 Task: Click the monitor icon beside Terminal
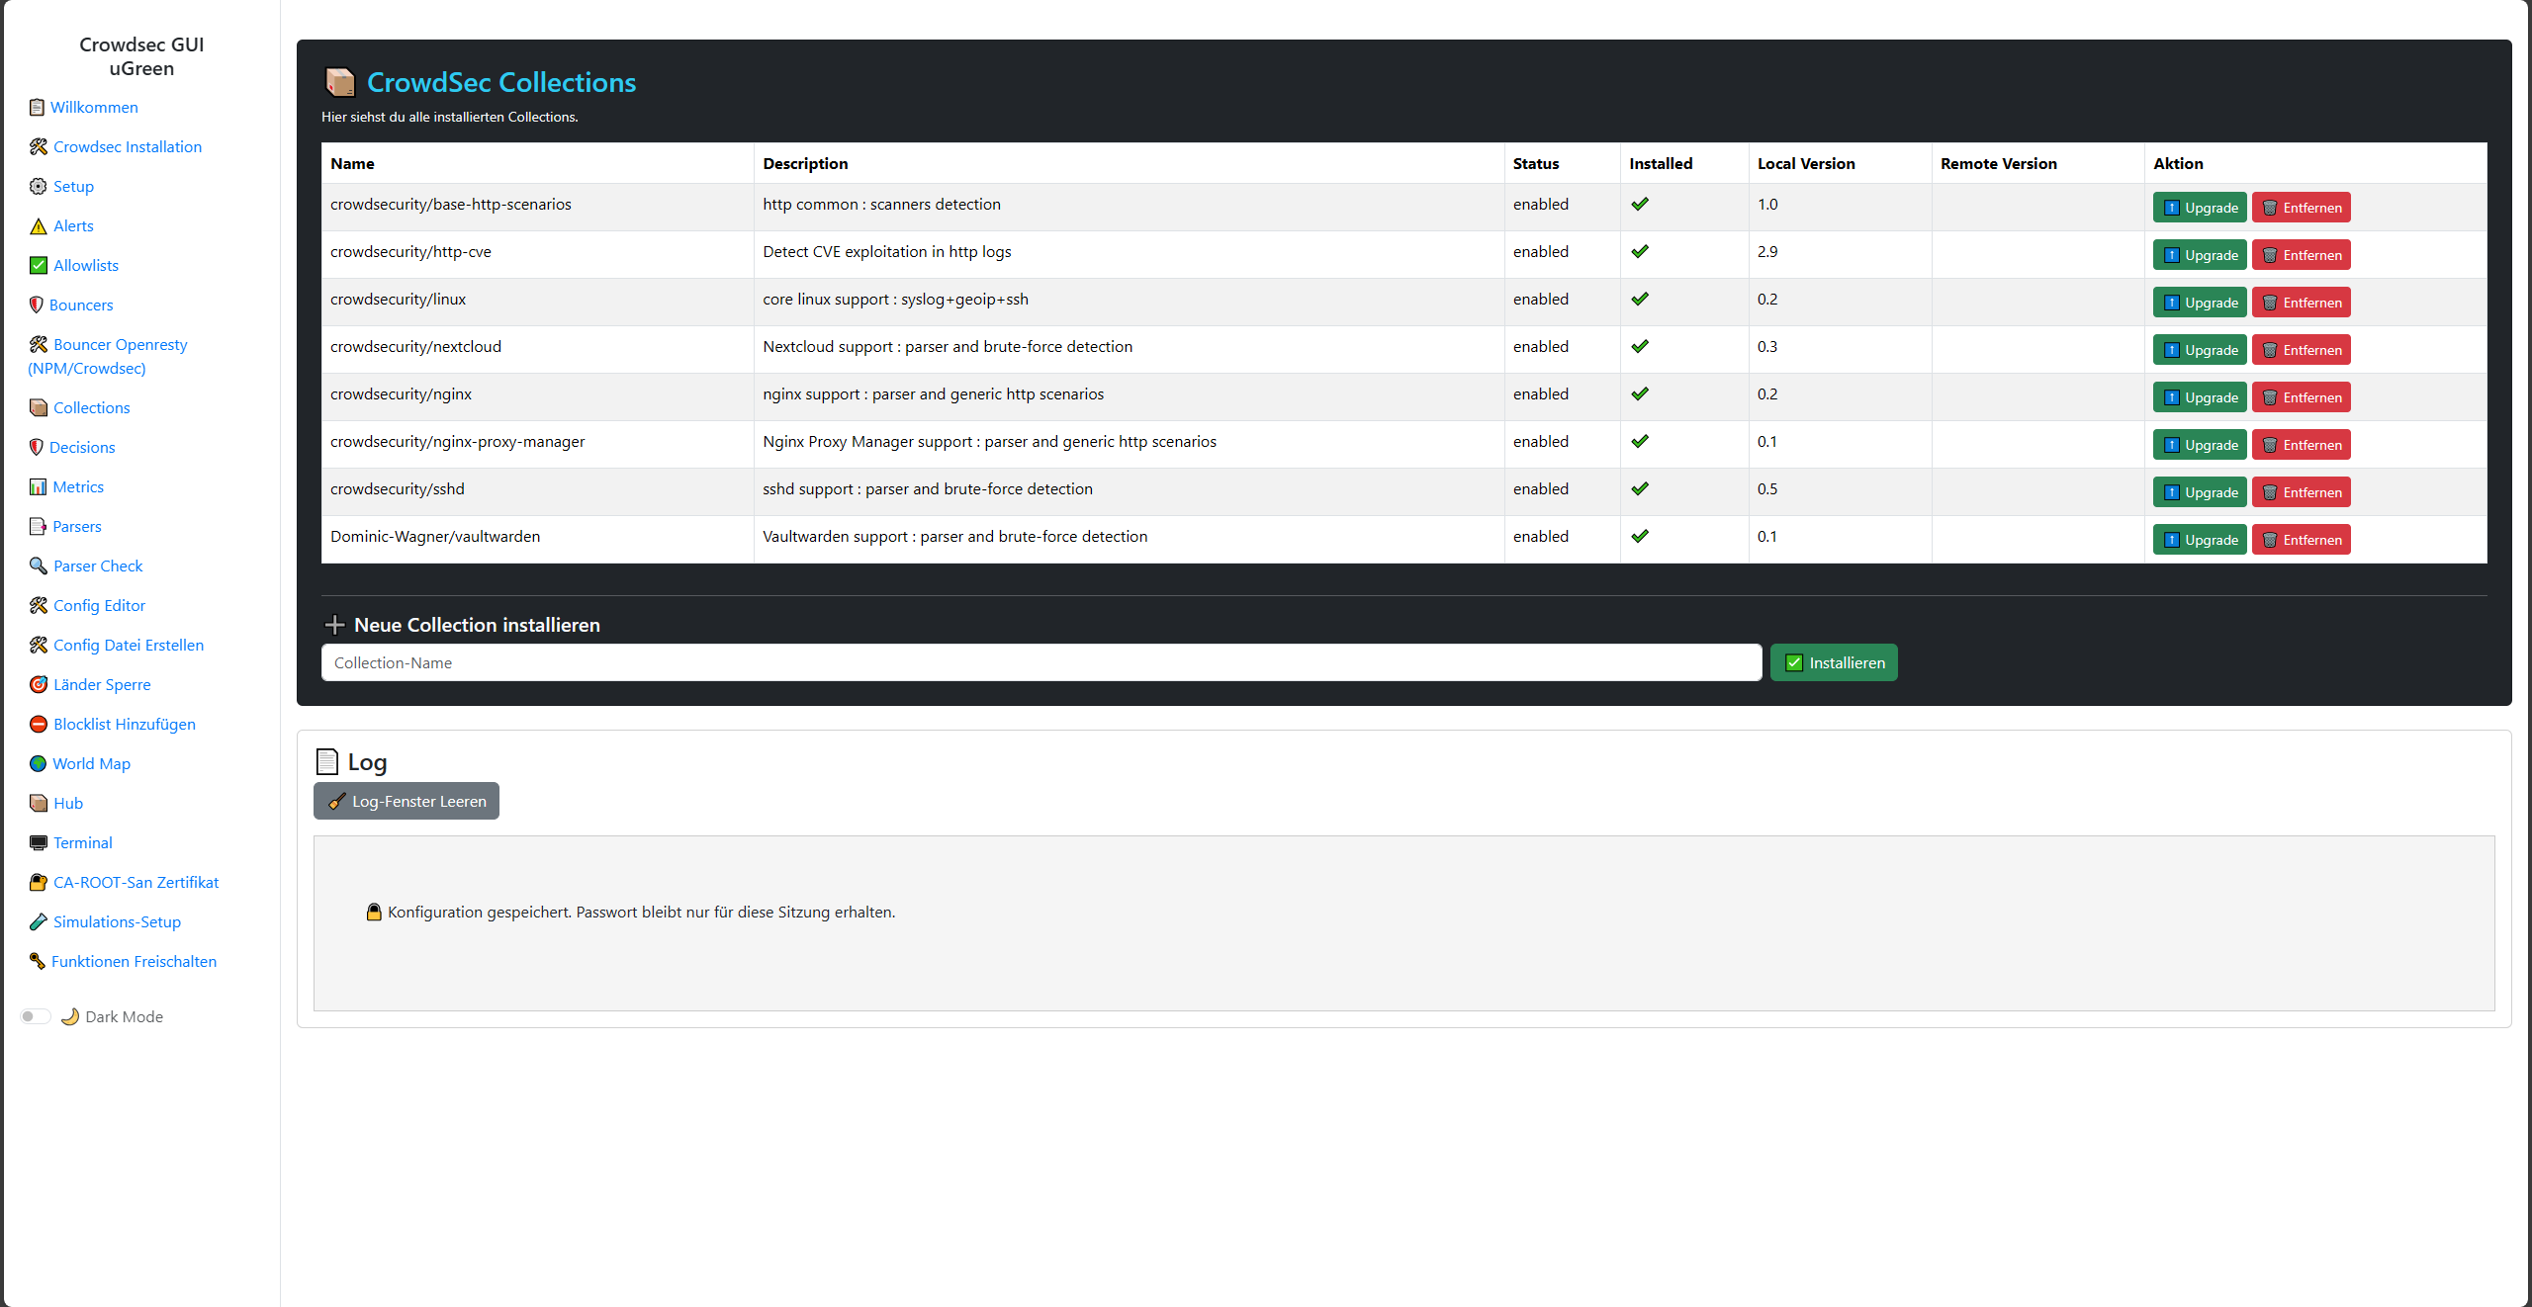coord(39,842)
